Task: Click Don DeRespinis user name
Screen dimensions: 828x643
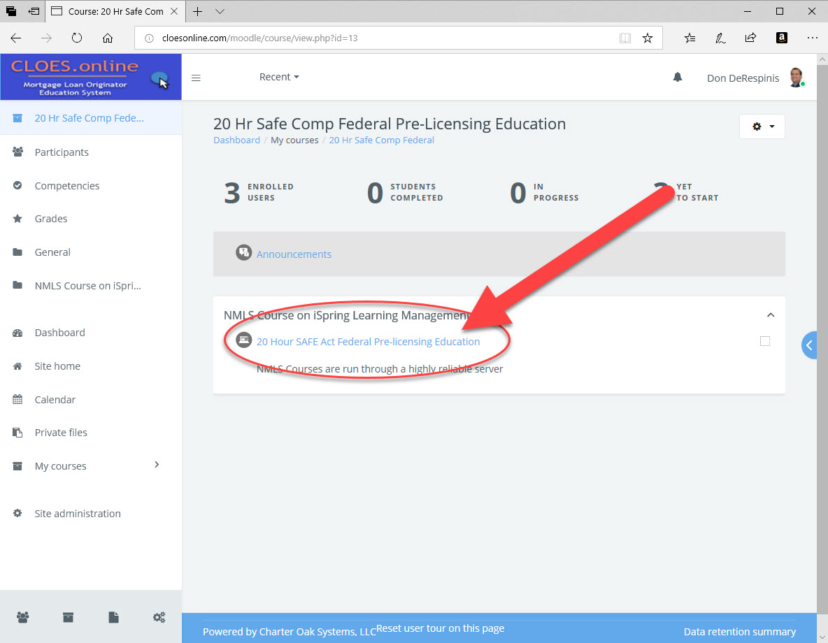Action: 743,78
